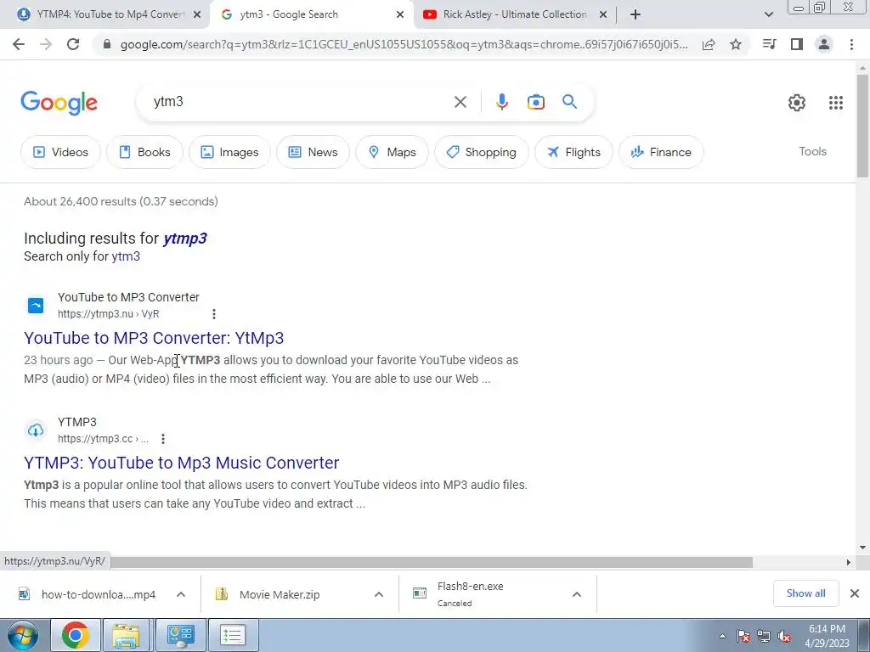Click the horizontal scrollbar thumb
870x652 pixels.
pos(431,563)
